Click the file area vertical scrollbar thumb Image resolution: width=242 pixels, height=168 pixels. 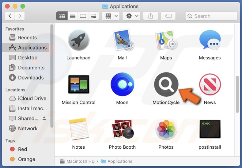[237, 94]
